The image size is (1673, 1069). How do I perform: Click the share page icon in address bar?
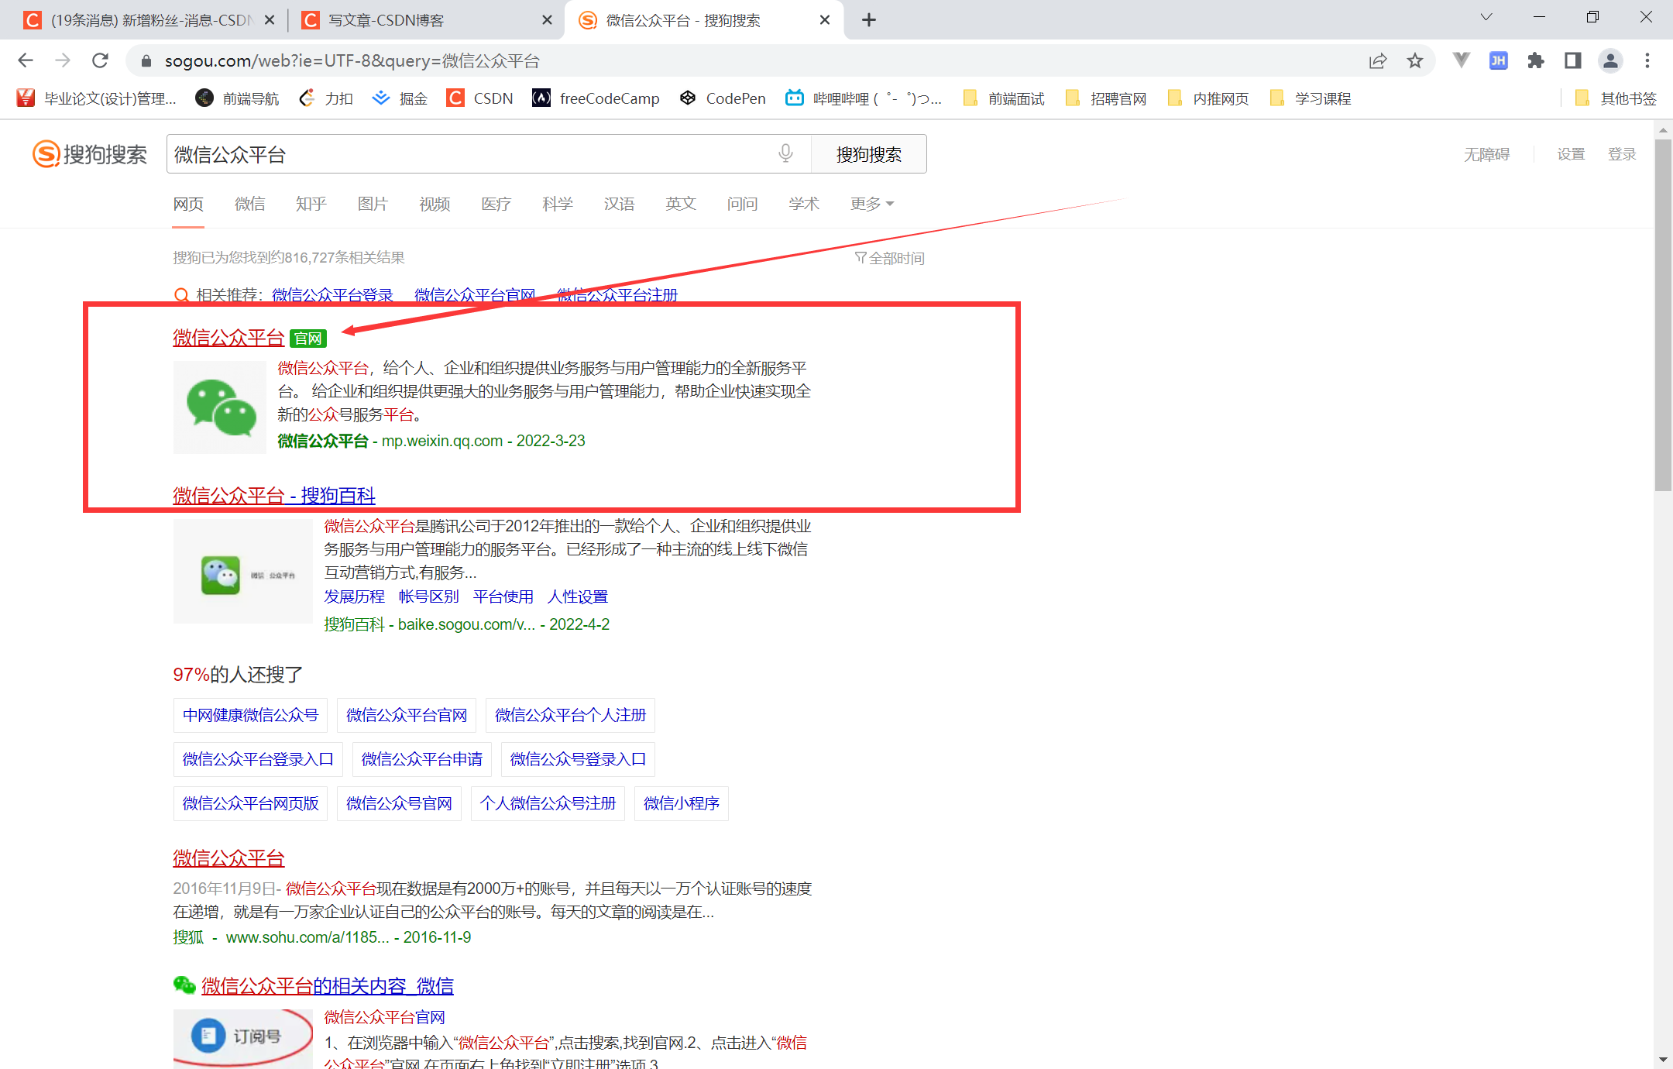pos(1377,60)
